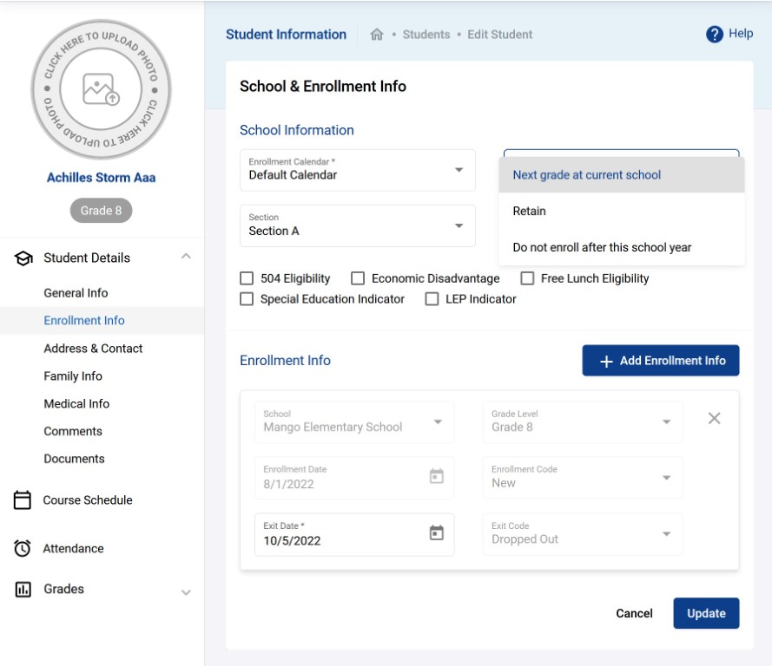Enable the 504 Eligibility checkbox
Image resolution: width=772 pixels, height=666 pixels.
[247, 278]
